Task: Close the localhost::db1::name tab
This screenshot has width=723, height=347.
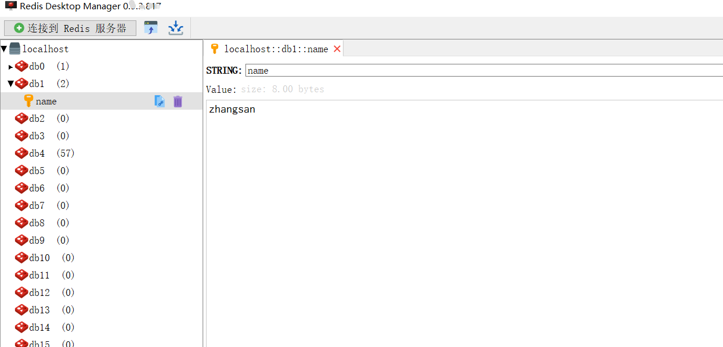Action: (337, 49)
